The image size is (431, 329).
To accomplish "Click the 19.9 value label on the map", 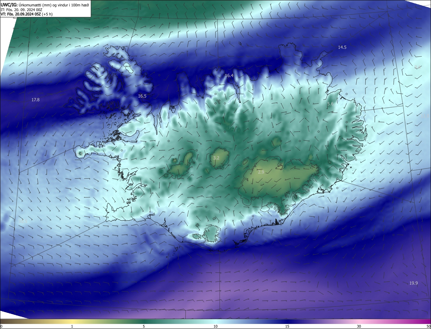I will pyautogui.click(x=413, y=283).
